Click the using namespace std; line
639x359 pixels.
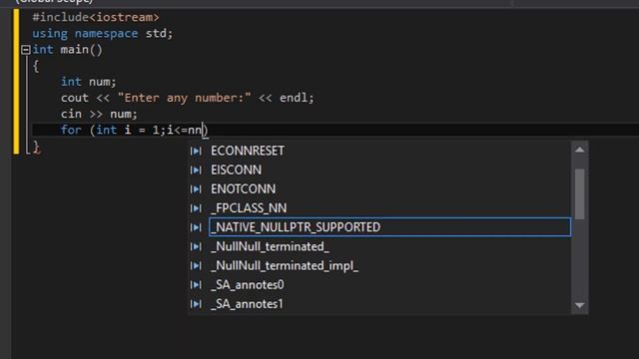coord(103,33)
